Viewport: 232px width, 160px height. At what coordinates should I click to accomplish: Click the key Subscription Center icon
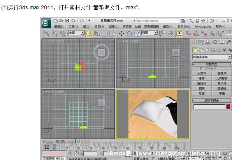192,21
